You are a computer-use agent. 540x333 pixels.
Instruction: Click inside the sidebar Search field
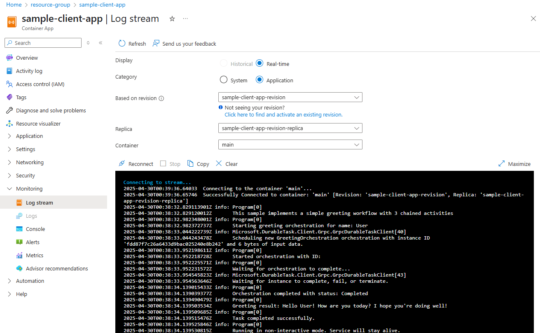coord(43,43)
